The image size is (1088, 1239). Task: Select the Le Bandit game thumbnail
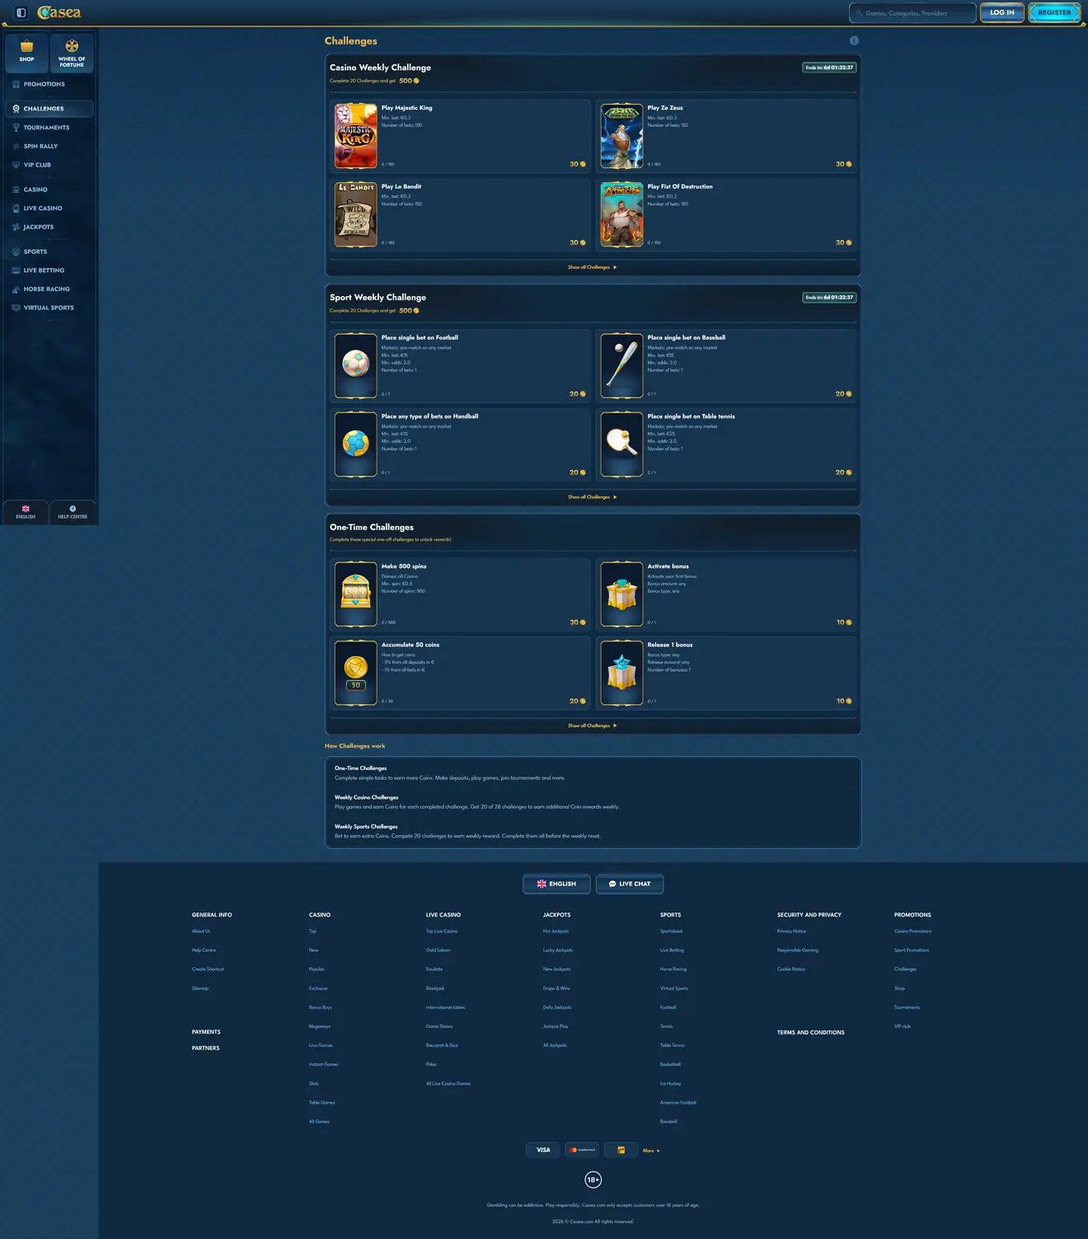click(356, 214)
